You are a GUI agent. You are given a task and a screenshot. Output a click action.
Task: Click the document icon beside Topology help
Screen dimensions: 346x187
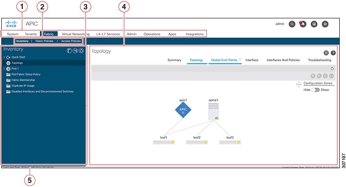(x=326, y=53)
